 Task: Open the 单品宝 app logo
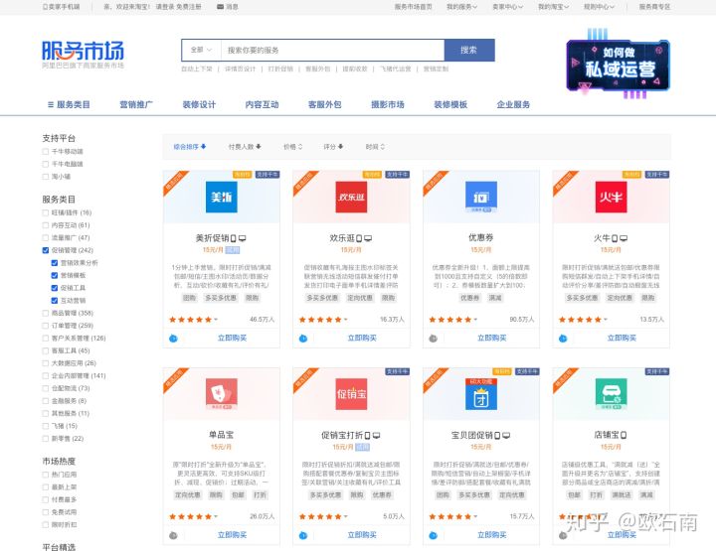(x=221, y=394)
